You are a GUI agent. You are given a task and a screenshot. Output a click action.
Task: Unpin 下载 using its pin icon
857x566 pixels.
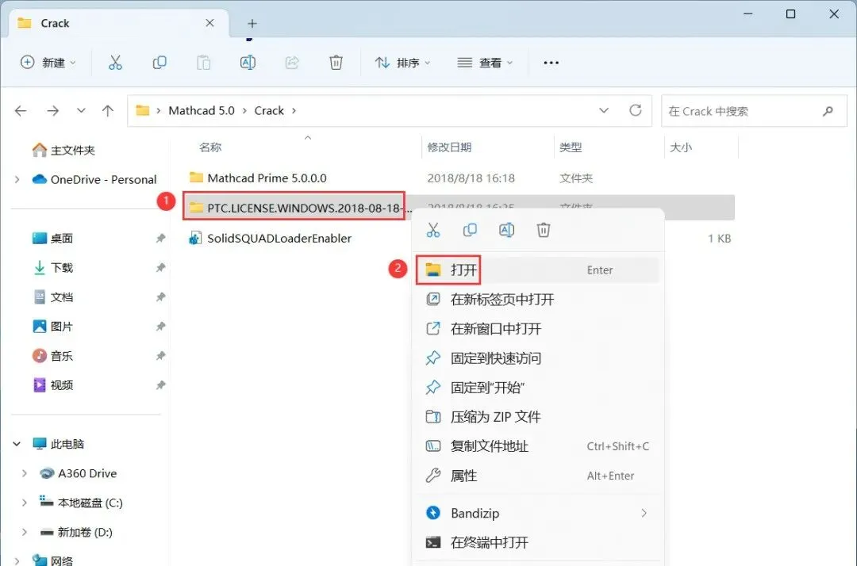coord(160,268)
